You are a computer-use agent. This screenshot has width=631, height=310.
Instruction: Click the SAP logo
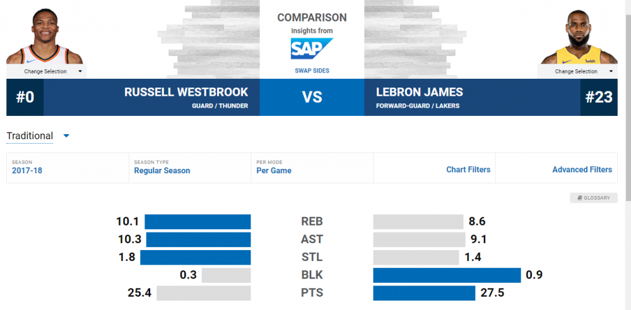(x=311, y=49)
